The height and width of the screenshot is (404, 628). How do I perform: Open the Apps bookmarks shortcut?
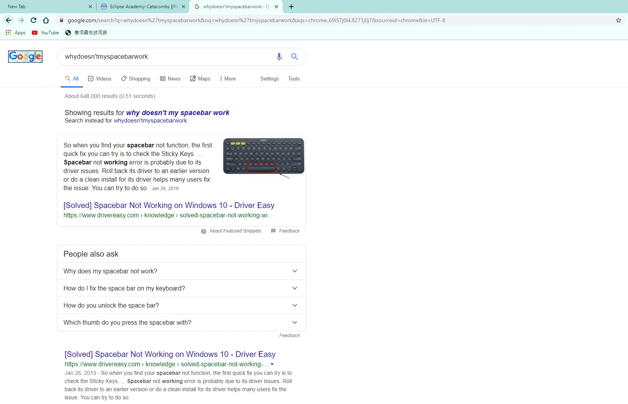16,33
